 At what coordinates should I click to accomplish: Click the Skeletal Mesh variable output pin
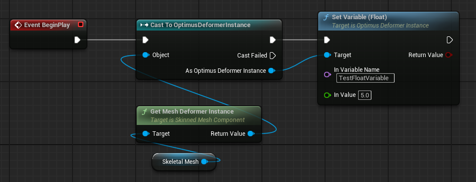[x=205, y=162]
